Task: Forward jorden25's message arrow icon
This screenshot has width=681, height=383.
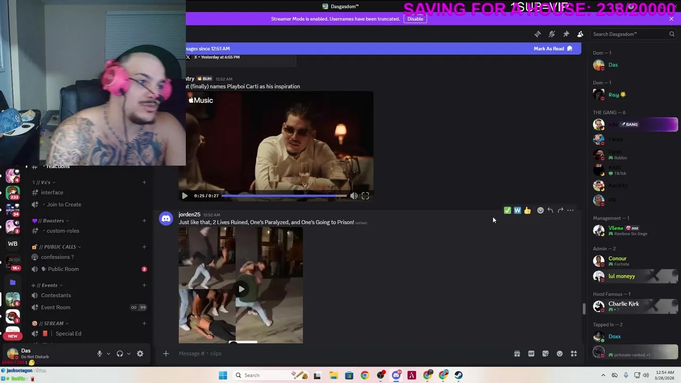Action: tap(560, 211)
